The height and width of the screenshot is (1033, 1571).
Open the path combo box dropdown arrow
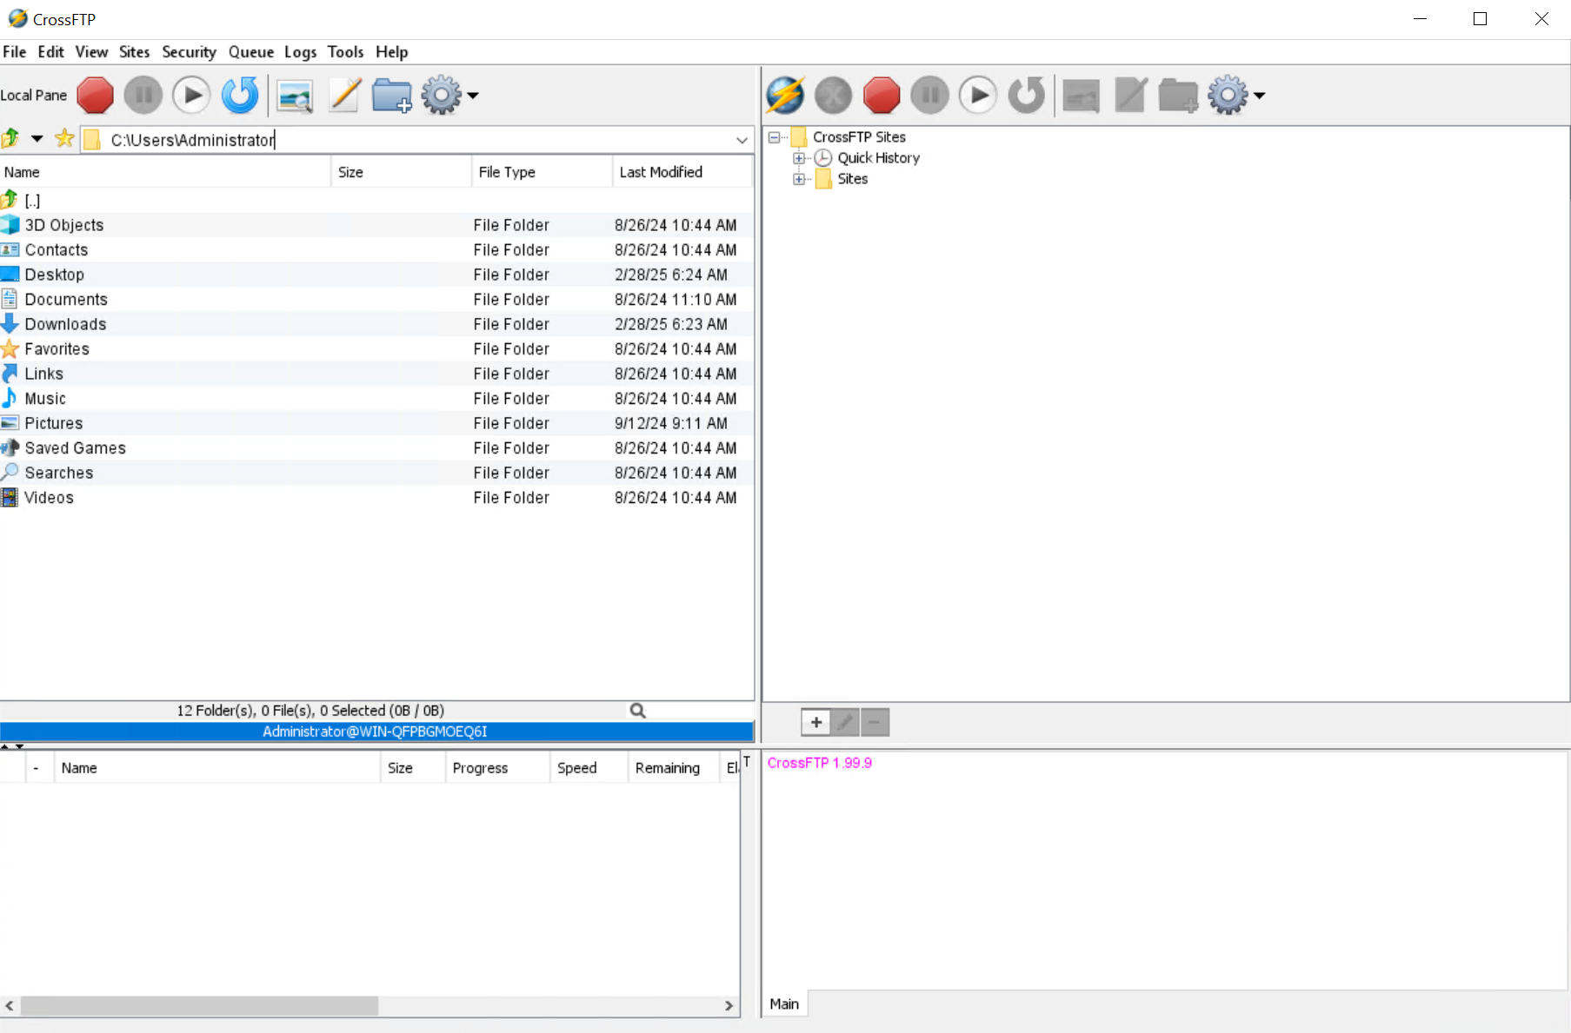tap(742, 140)
